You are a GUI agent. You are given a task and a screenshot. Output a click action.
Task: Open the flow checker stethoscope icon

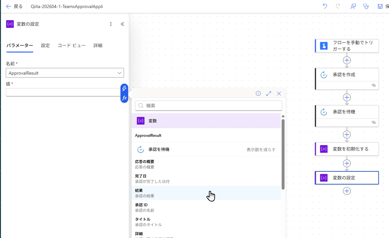click(366, 6)
